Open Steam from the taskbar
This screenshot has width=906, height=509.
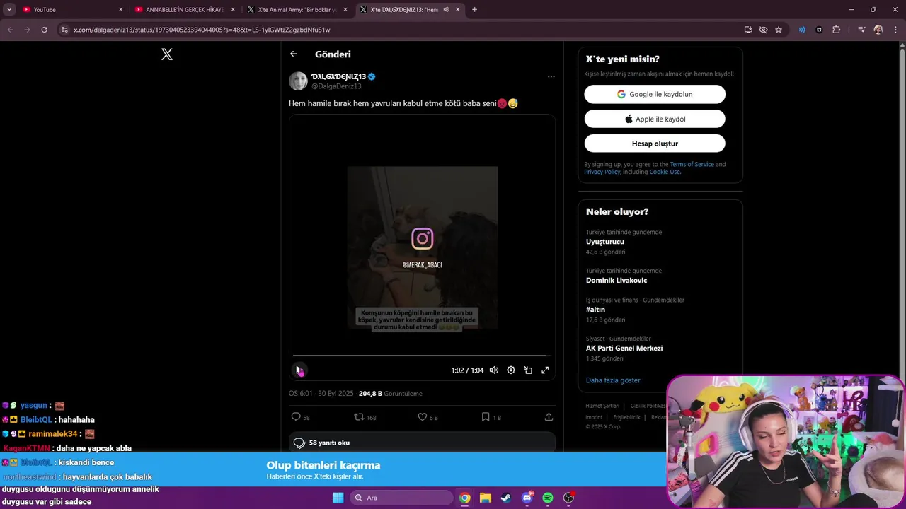click(506, 498)
